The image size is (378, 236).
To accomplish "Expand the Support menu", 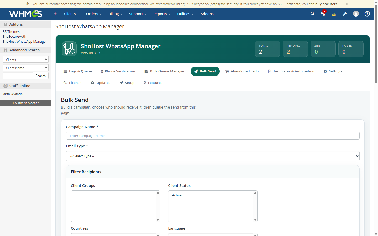I will click(x=138, y=14).
